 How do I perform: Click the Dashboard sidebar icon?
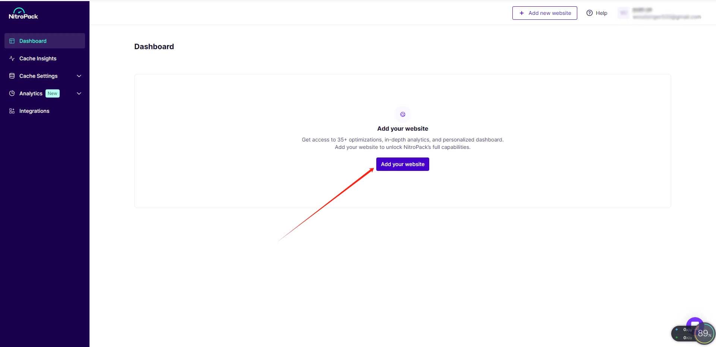point(12,41)
